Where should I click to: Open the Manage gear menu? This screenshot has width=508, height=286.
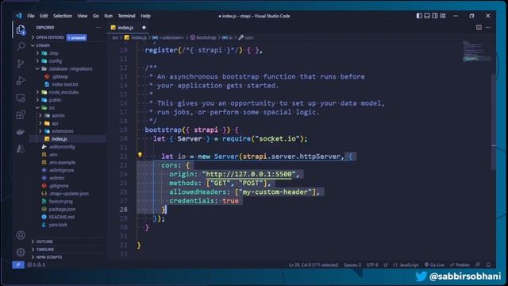tap(21, 252)
